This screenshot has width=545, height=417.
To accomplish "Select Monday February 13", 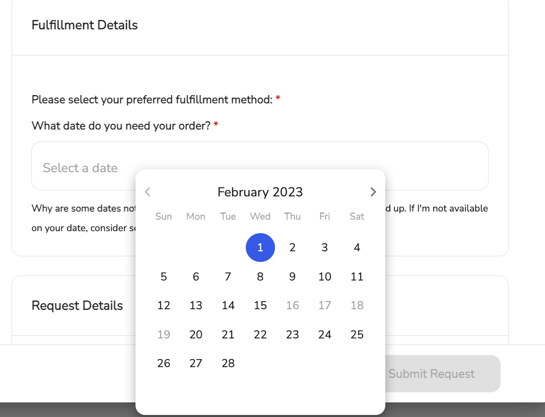I will tap(195, 306).
